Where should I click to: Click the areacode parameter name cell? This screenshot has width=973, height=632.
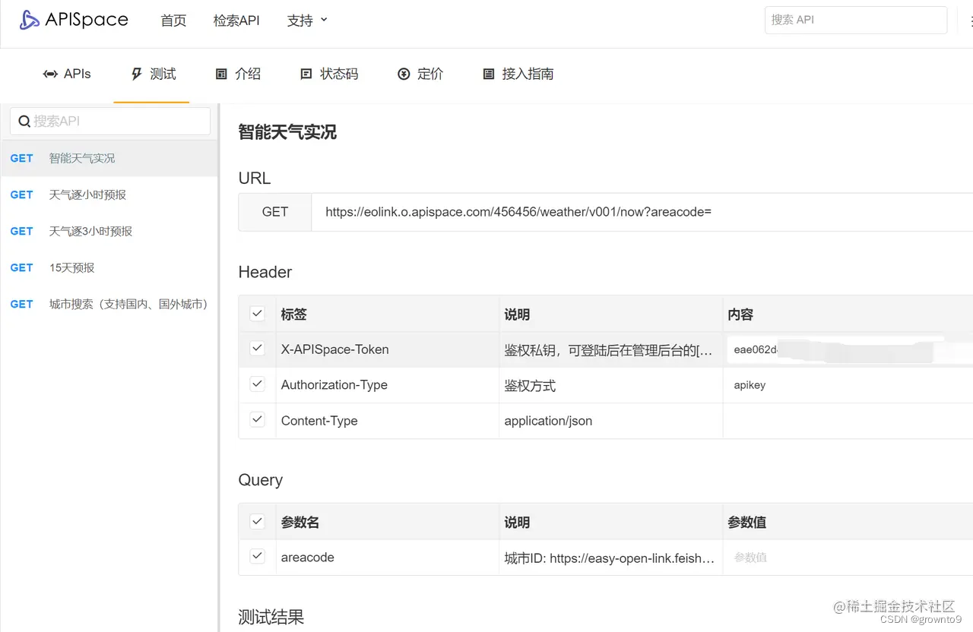388,558
